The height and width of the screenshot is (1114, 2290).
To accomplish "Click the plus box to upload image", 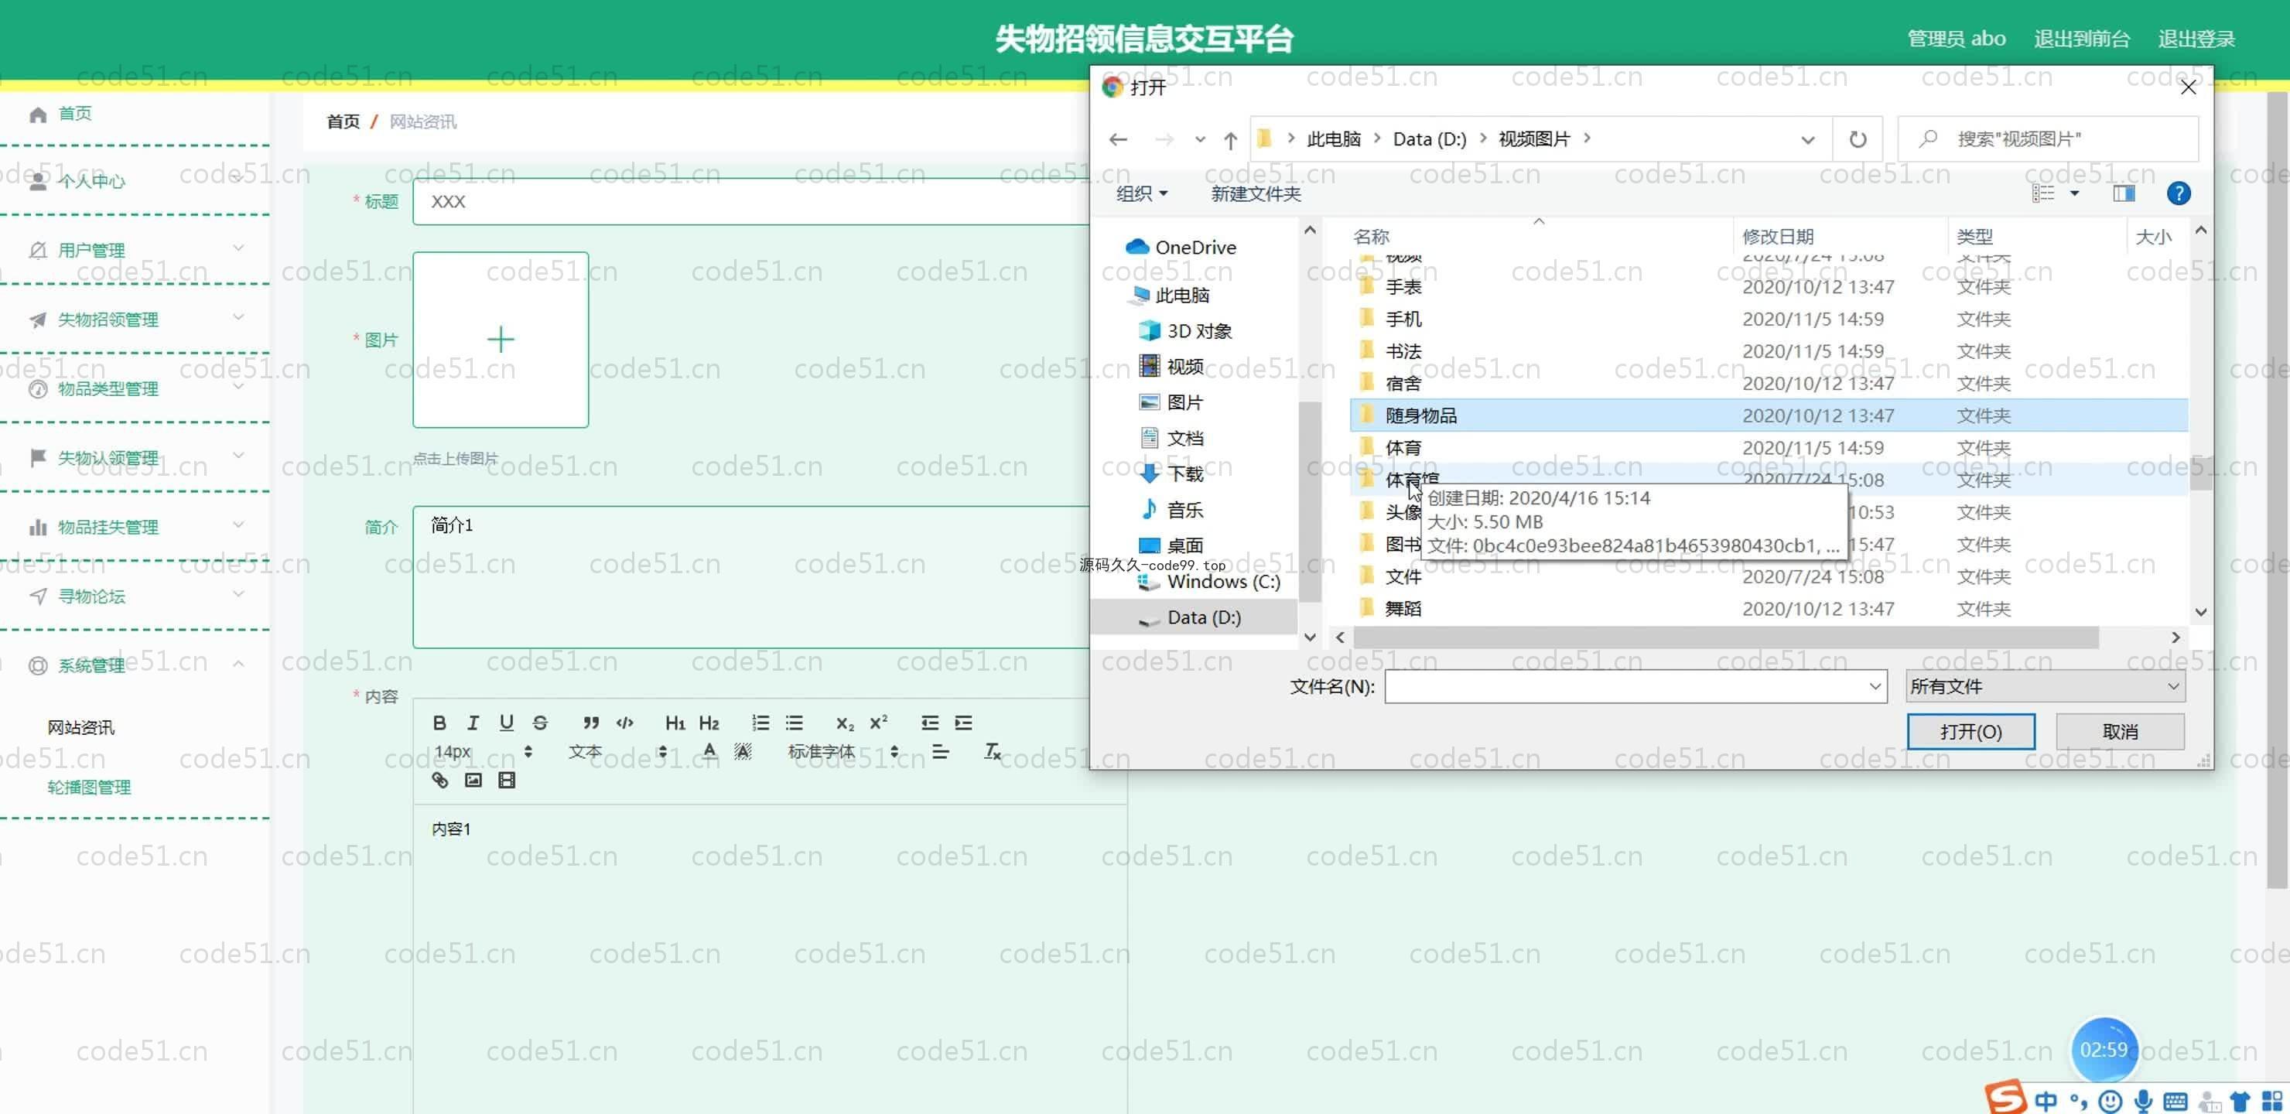I will (x=501, y=340).
